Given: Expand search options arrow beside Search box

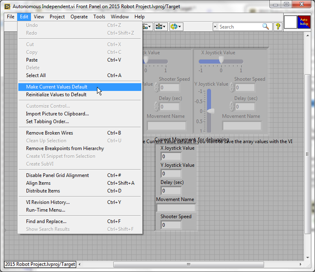Looking at the screenshot, I should (x=216, y=27).
